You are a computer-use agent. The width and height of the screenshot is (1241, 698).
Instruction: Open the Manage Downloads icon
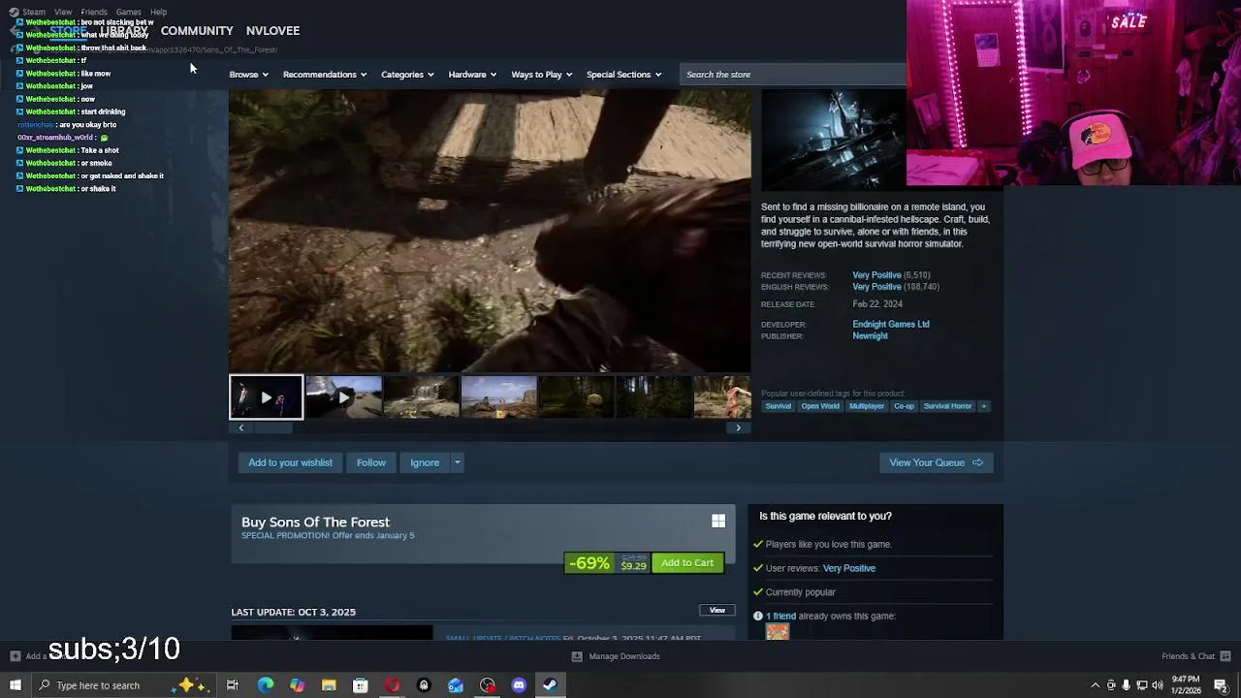tap(577, 656)
